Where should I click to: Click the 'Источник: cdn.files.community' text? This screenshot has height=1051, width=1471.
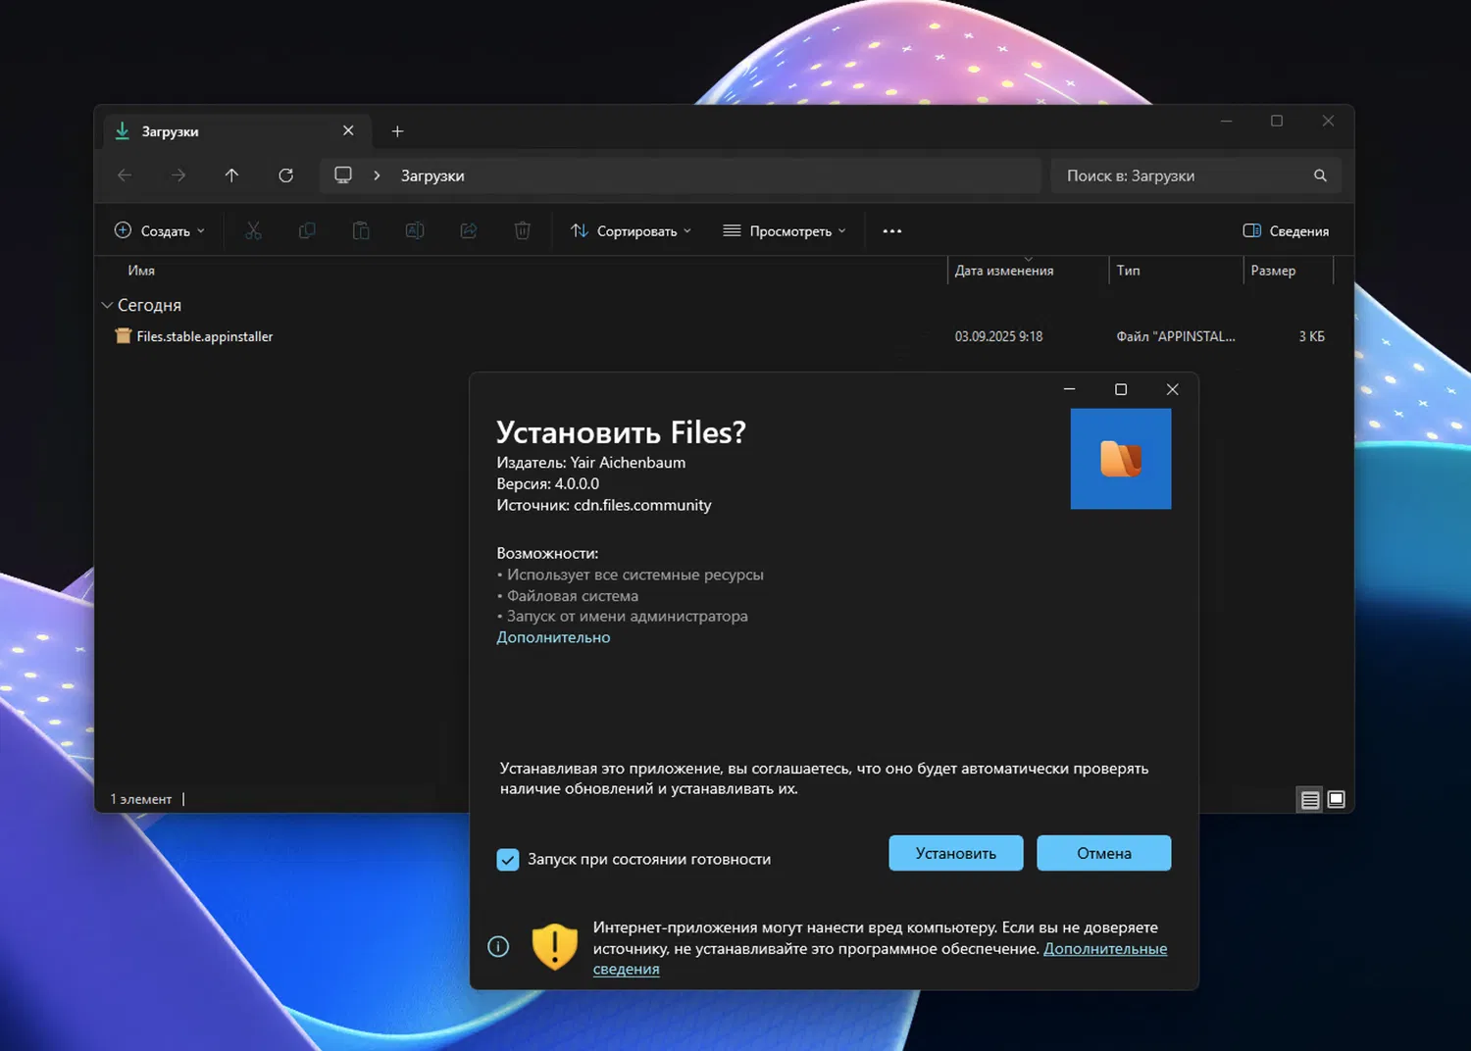click(x=604, y=505)
